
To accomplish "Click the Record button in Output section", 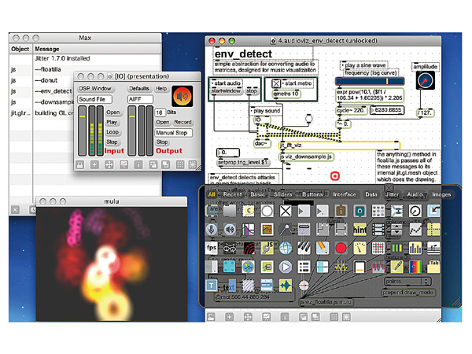I will 183,122.
